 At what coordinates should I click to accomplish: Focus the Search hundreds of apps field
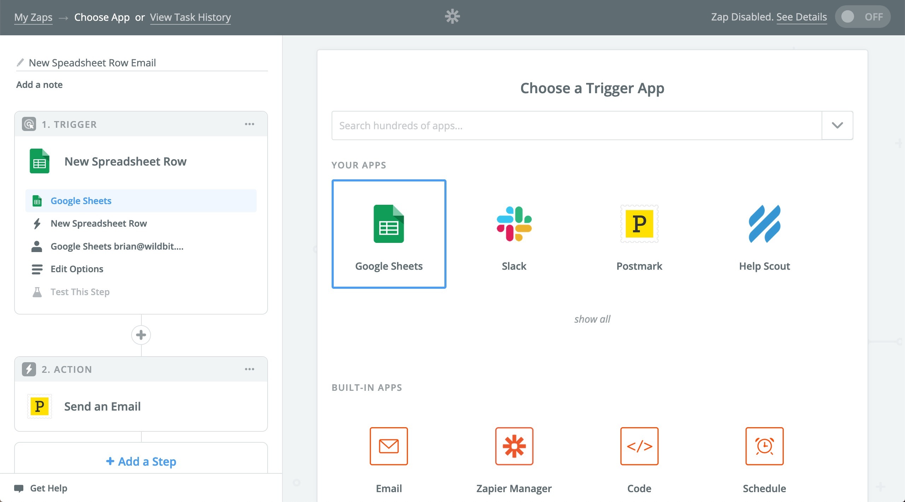pyautogui.click(x=577, y=125)
